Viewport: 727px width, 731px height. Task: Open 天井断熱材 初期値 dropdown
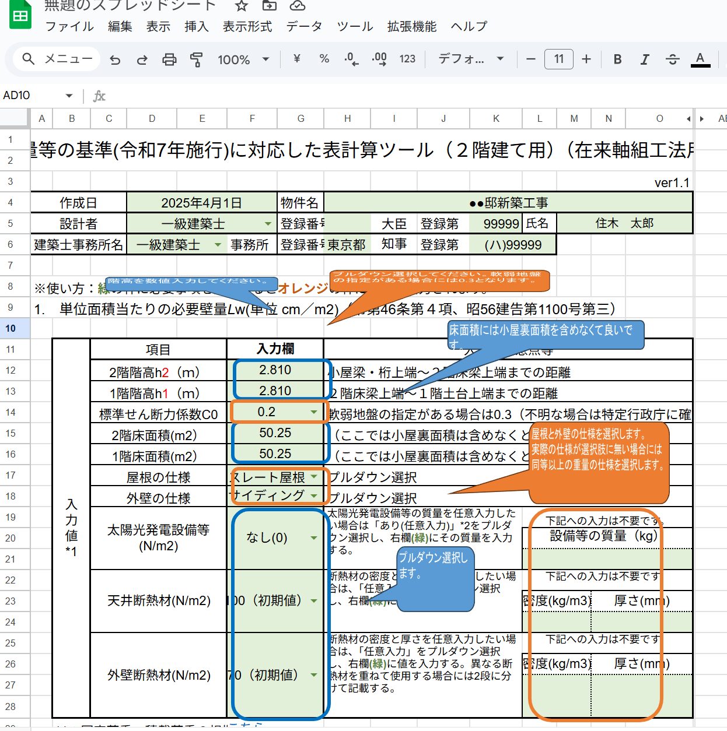[314, 600]
